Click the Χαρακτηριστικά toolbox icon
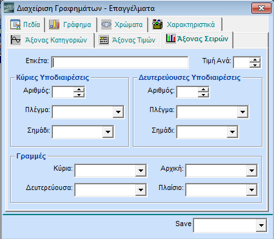The width and height of the screenshot is (274, 239). point(157,24)
